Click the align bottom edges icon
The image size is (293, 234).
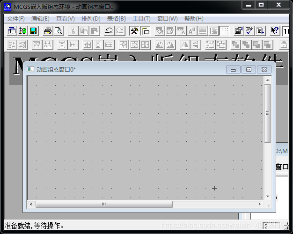click(48, 45)
